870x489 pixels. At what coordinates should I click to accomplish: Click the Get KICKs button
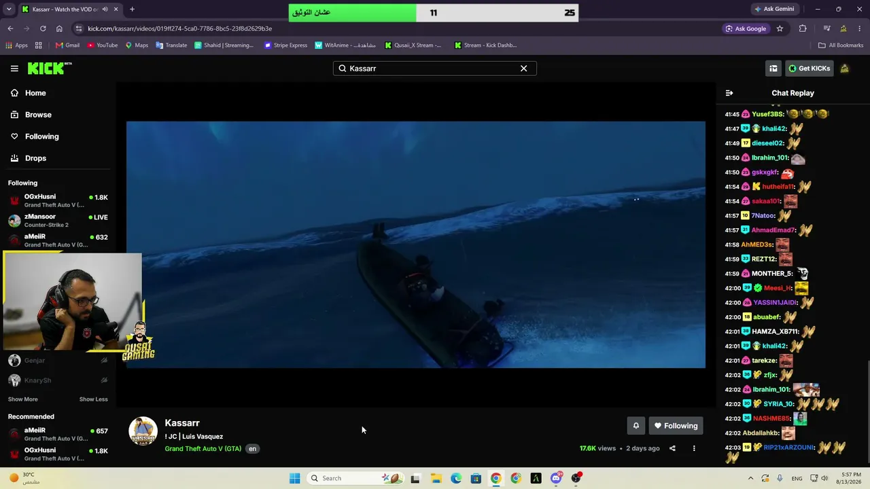click(809, 68)
